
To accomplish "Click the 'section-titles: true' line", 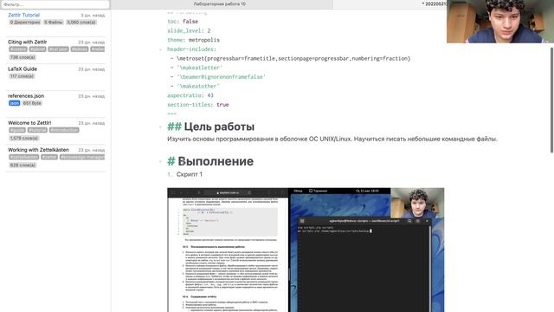I will [198, 104].
